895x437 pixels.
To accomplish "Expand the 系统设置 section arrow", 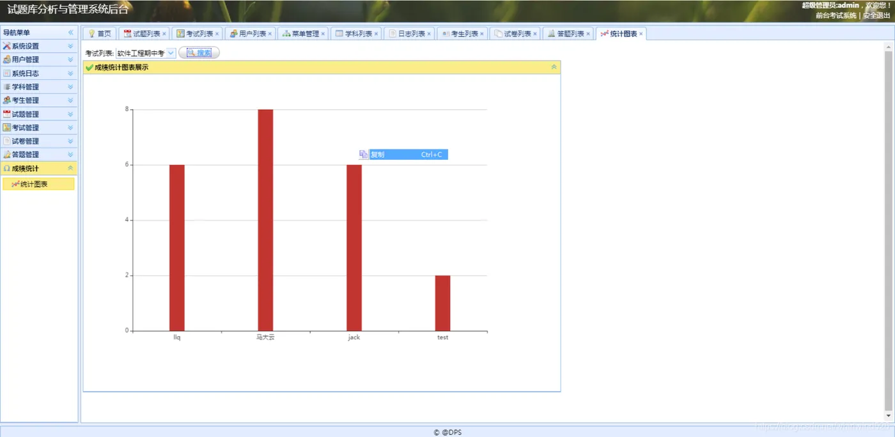I will point(70,46).
